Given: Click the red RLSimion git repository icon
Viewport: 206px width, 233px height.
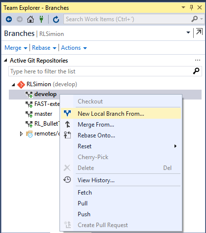Looking at the screenshot, I should point(21,85).
